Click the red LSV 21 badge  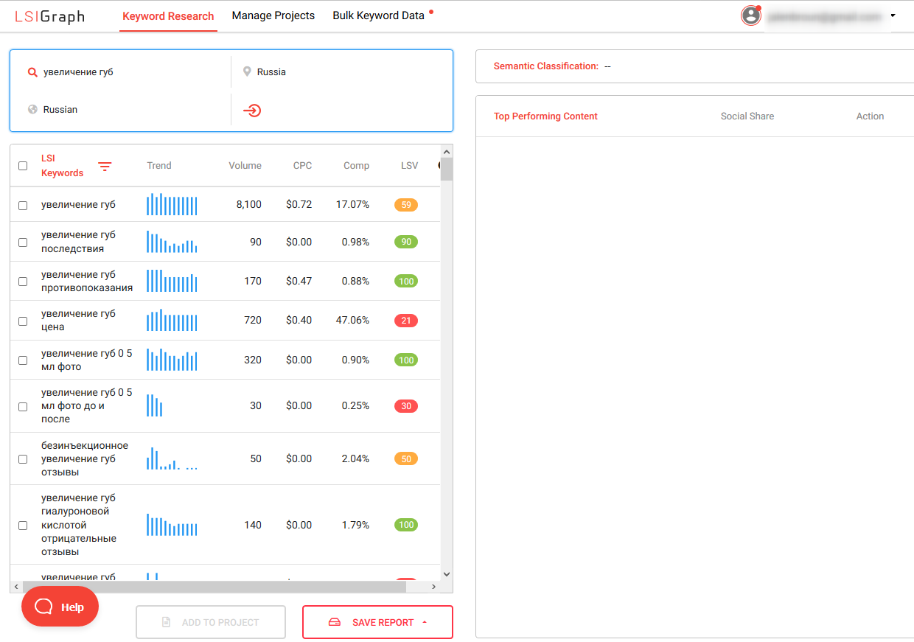point(406,321)
